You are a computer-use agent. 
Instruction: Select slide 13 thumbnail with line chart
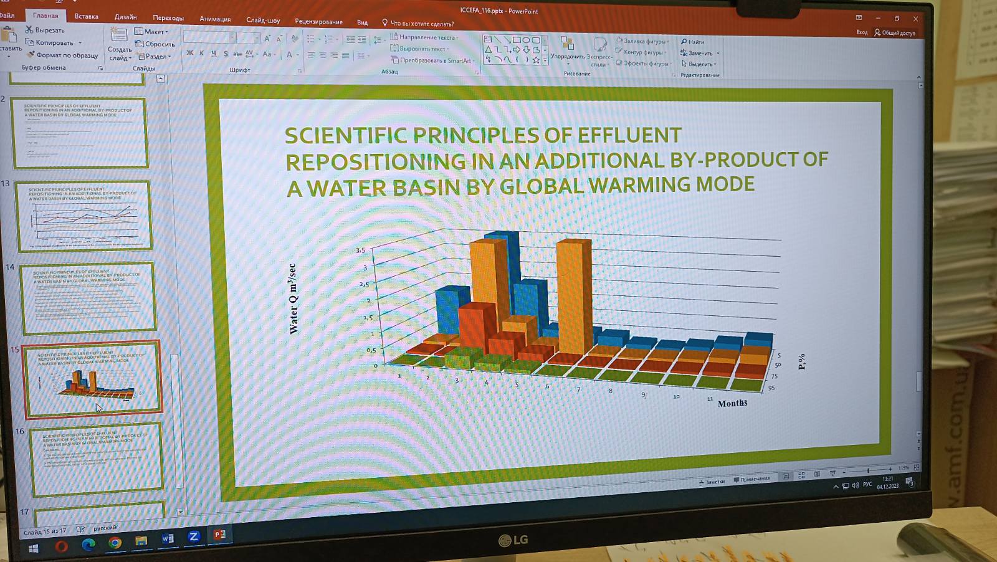click(83, 216)
